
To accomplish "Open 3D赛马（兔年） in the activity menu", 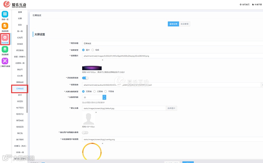I will coord(20,146).
